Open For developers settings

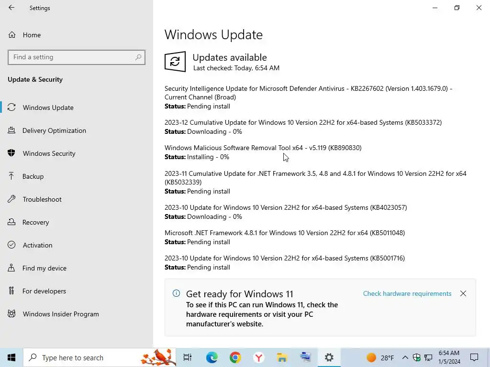(44, 291)
